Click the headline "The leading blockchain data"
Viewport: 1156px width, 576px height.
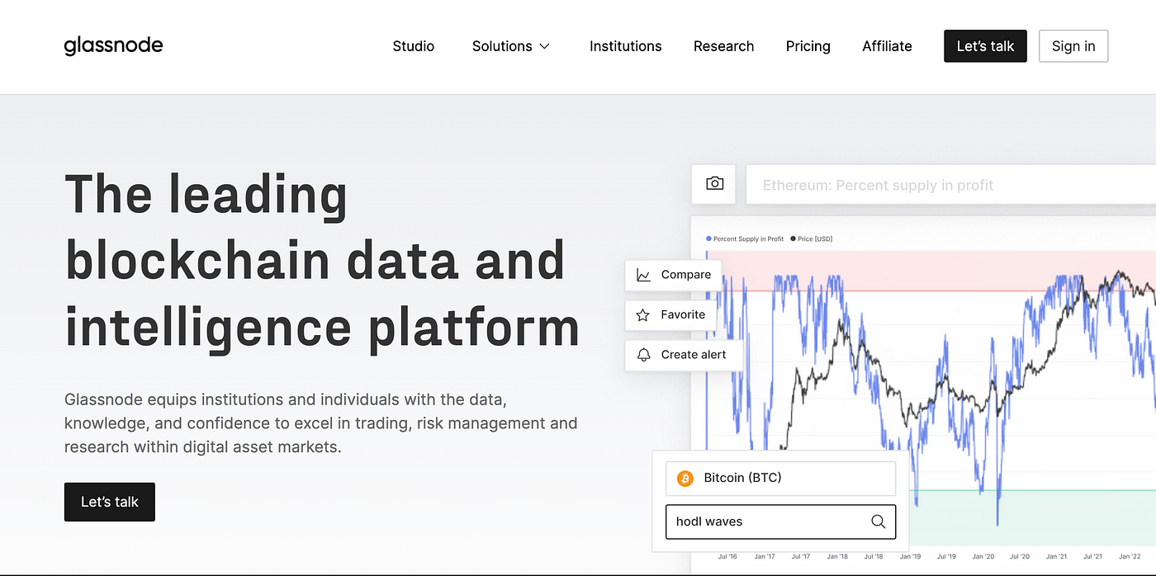pos(322,261)
